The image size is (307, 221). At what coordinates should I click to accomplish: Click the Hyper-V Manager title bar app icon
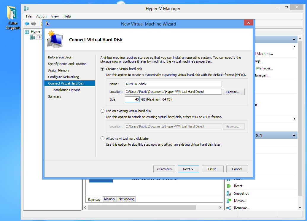click(26, 8)
